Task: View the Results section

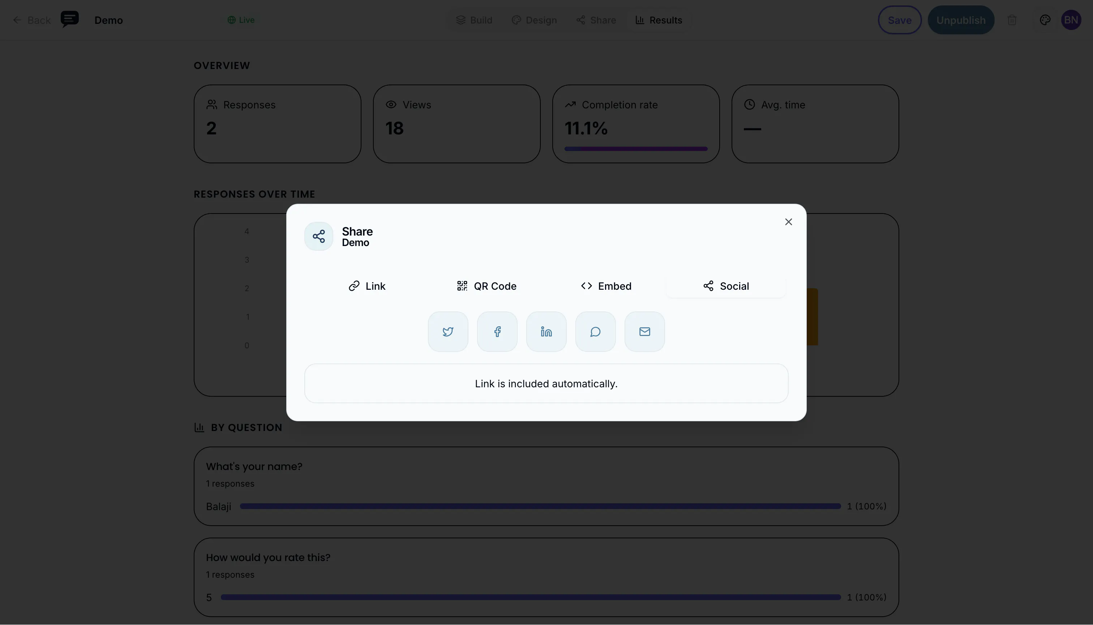Action: pos(659,20)
